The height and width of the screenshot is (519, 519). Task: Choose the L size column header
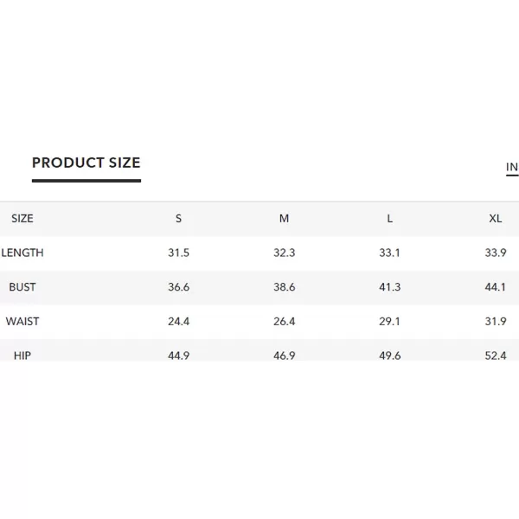click(389, 219)
